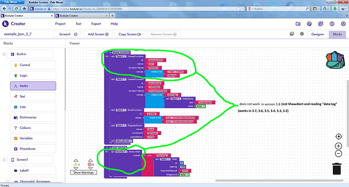Open the user account icon in header
This screenshot has height=187, width=349.
point(343,24)
